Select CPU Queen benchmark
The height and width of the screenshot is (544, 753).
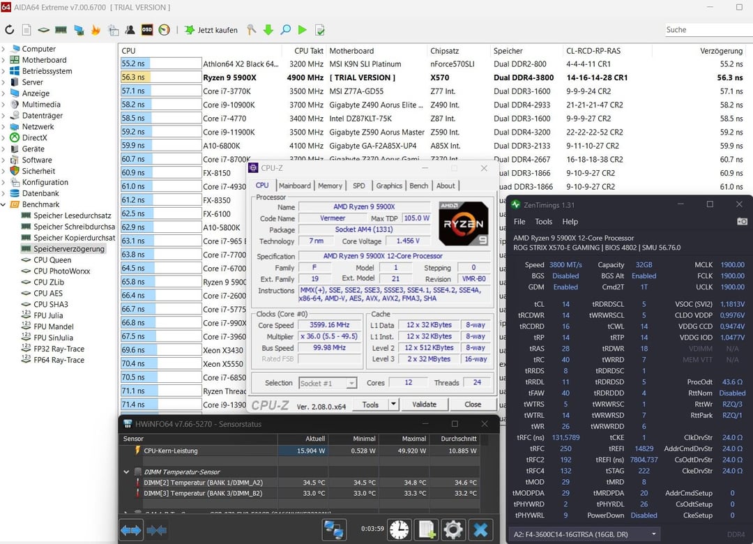click(52, 260)
